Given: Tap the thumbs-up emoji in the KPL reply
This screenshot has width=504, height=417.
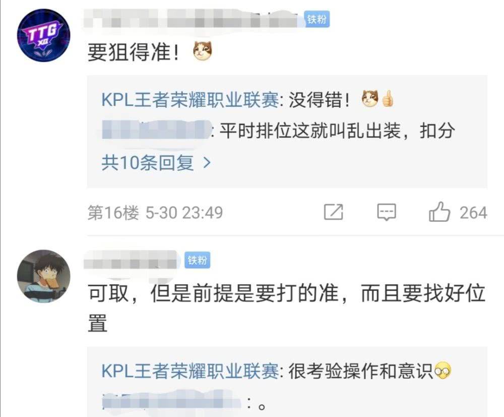Looking at the screenshot, I should pos(388,99).
